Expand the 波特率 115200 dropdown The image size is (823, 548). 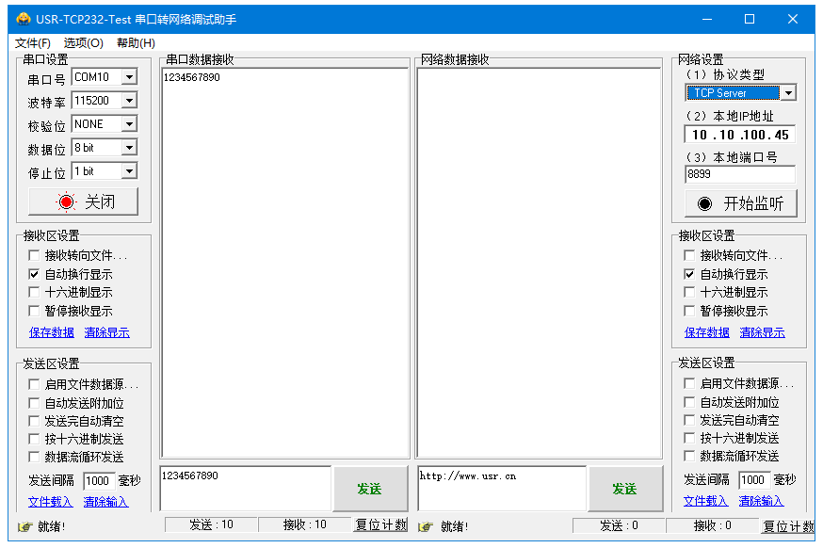coord(129,101)
